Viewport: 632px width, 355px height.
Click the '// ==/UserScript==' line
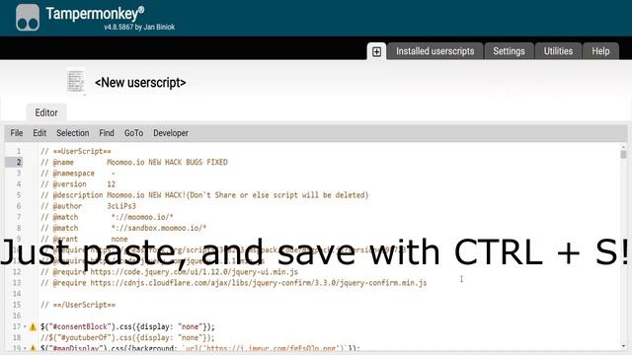click(x=78, y=305)
